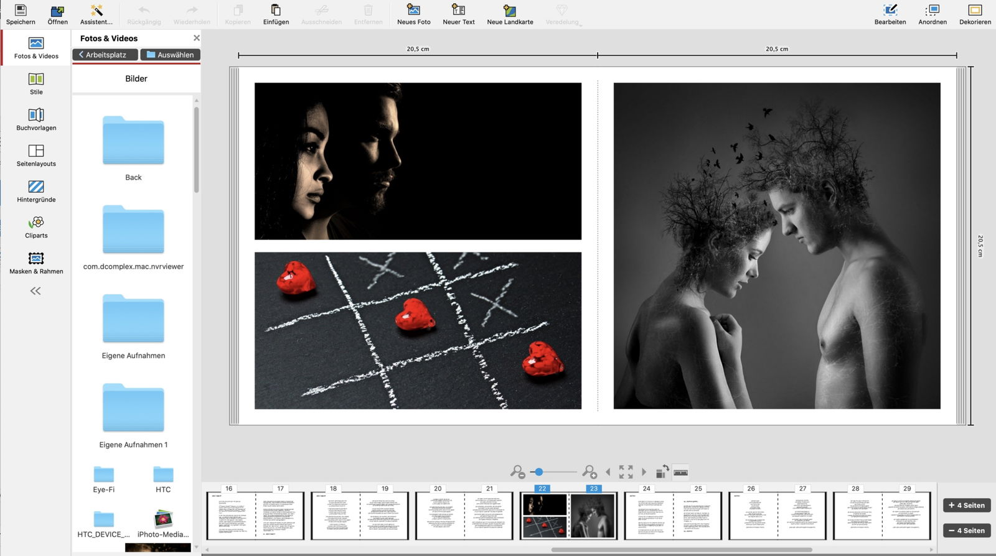Viewport: 996px width, 556px height.
Task: Go to the next page arrow
Action: pyautogui.click(x=644, y=472)
